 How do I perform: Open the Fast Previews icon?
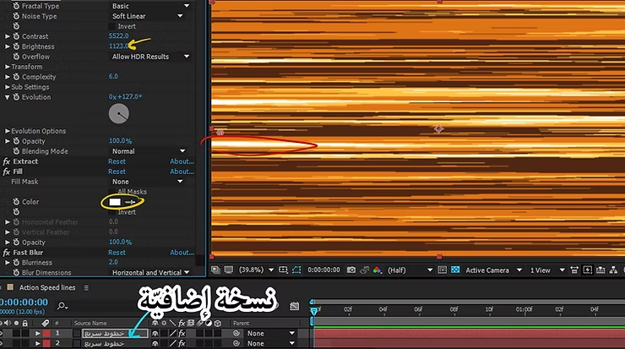click(587, 270)
